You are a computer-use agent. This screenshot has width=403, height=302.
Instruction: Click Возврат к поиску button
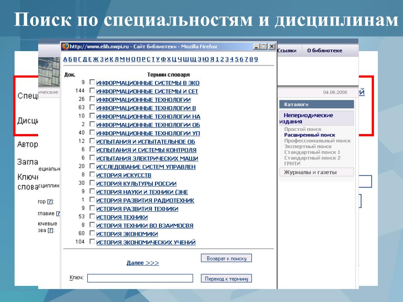tap(226, 258)
